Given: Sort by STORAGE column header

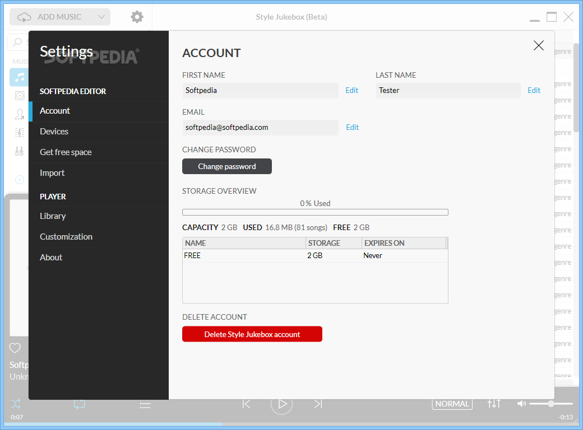Looking at the screenshot, I should click(x=334, y=243).
